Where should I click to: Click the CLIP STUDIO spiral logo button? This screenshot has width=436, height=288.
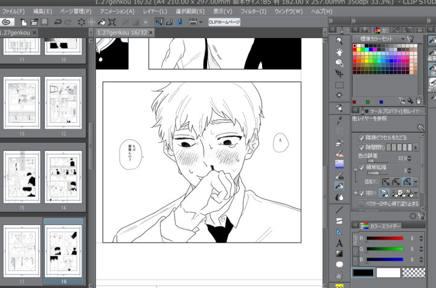(x=6, y=22)
